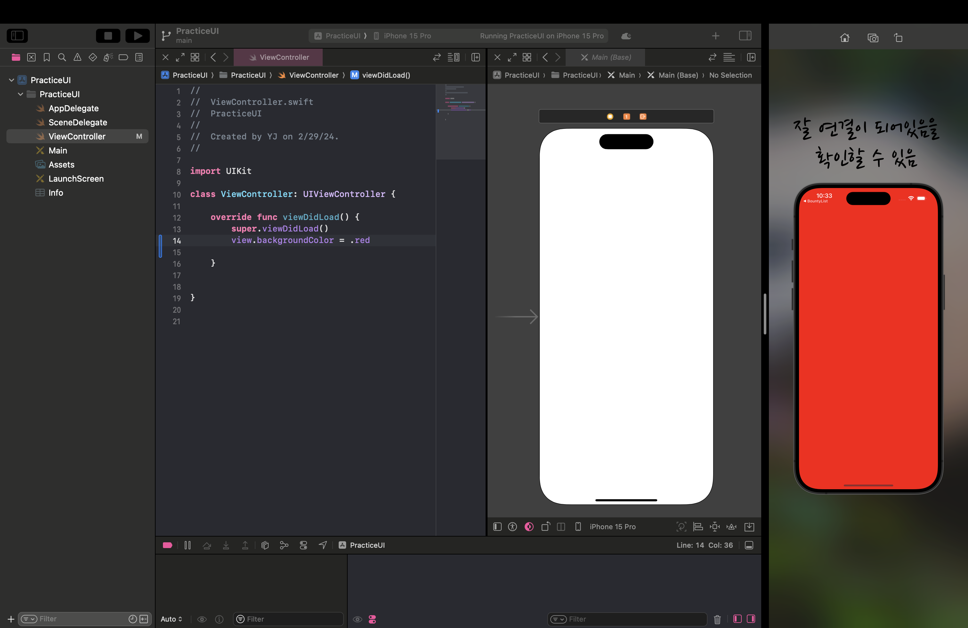
Task: Click the debug view hierarchy icon
Action: click(265, 545)
